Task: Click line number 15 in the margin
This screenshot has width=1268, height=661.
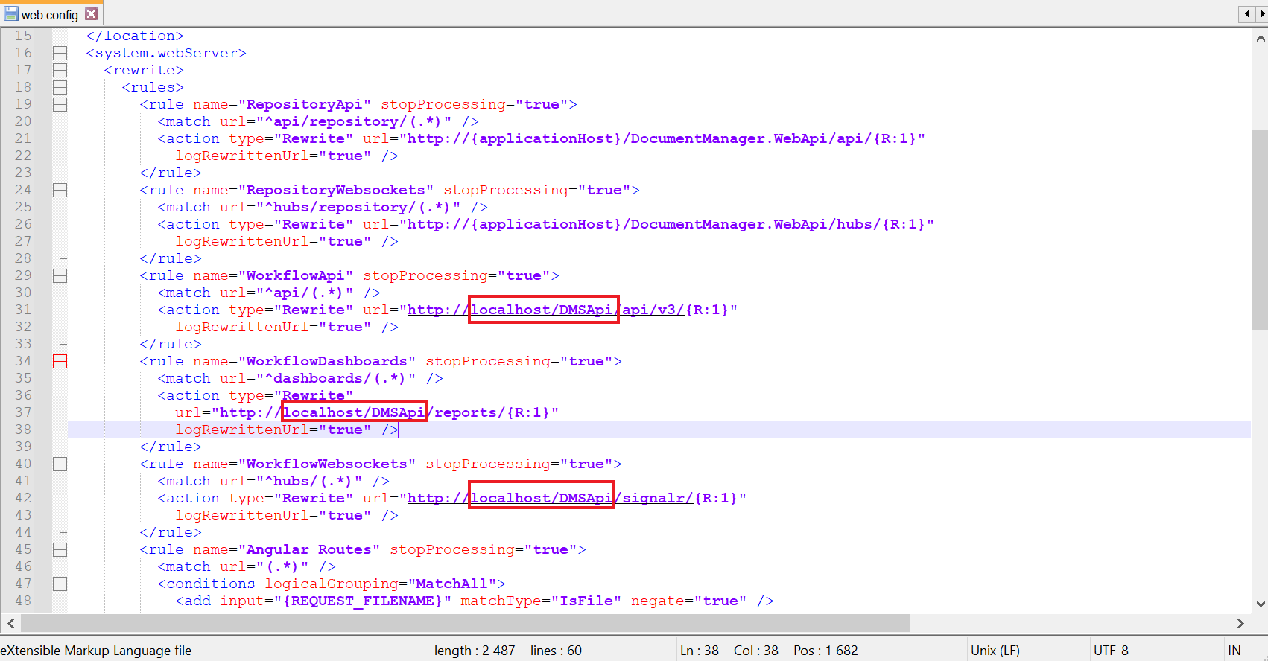Action: coord(23,36)
